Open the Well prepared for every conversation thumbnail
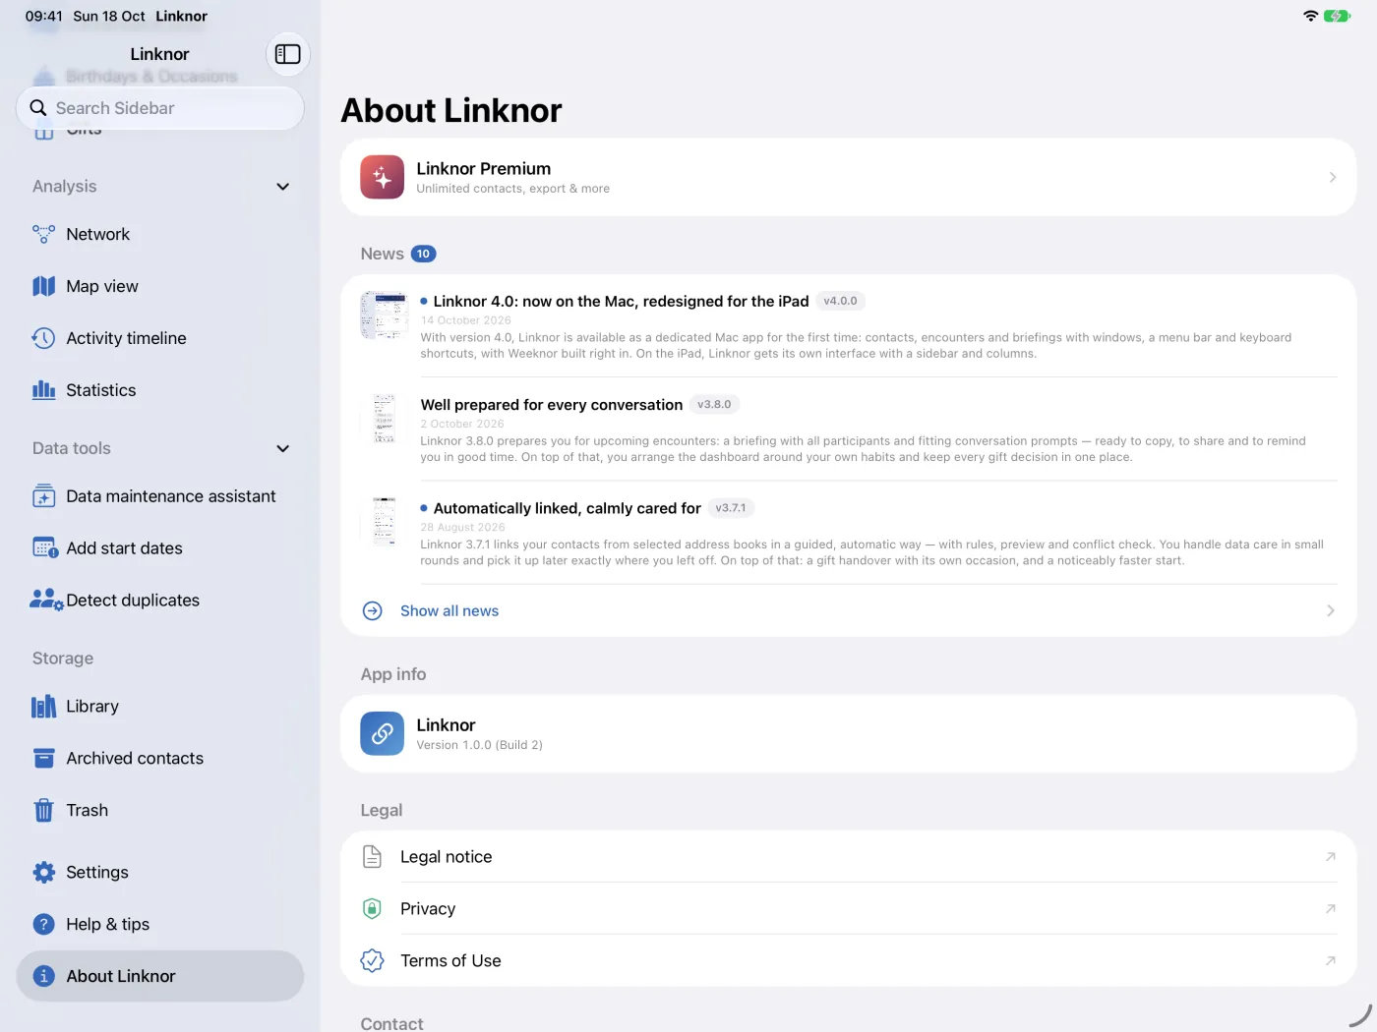The height and width of the screenshot is (1032, 1377). pyautogui.click(x=385, y=419)
